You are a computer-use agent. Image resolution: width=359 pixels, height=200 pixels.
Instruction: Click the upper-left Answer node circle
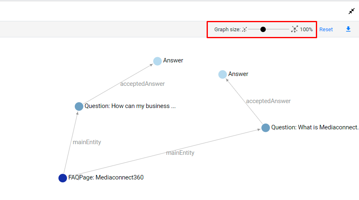tap(157, 61)
